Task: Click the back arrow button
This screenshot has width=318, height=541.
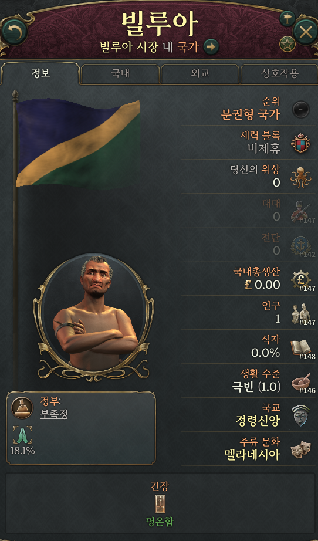Action: [14, 32]
